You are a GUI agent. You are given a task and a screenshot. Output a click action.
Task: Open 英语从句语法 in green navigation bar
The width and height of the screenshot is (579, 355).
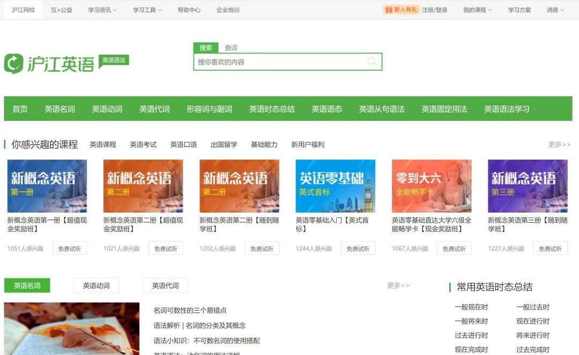[382, 109]
